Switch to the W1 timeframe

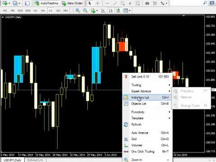point(58,10)
